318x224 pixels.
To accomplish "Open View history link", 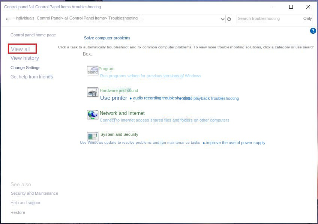I will [x=25, y=58].
